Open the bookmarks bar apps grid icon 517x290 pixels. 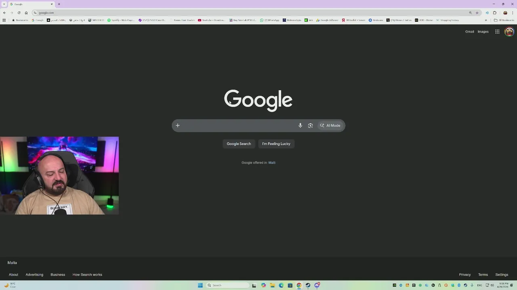(4, 20)
